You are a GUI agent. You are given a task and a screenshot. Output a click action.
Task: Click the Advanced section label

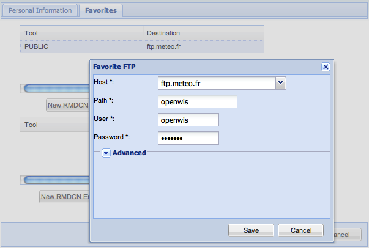(x=129, y=153)
